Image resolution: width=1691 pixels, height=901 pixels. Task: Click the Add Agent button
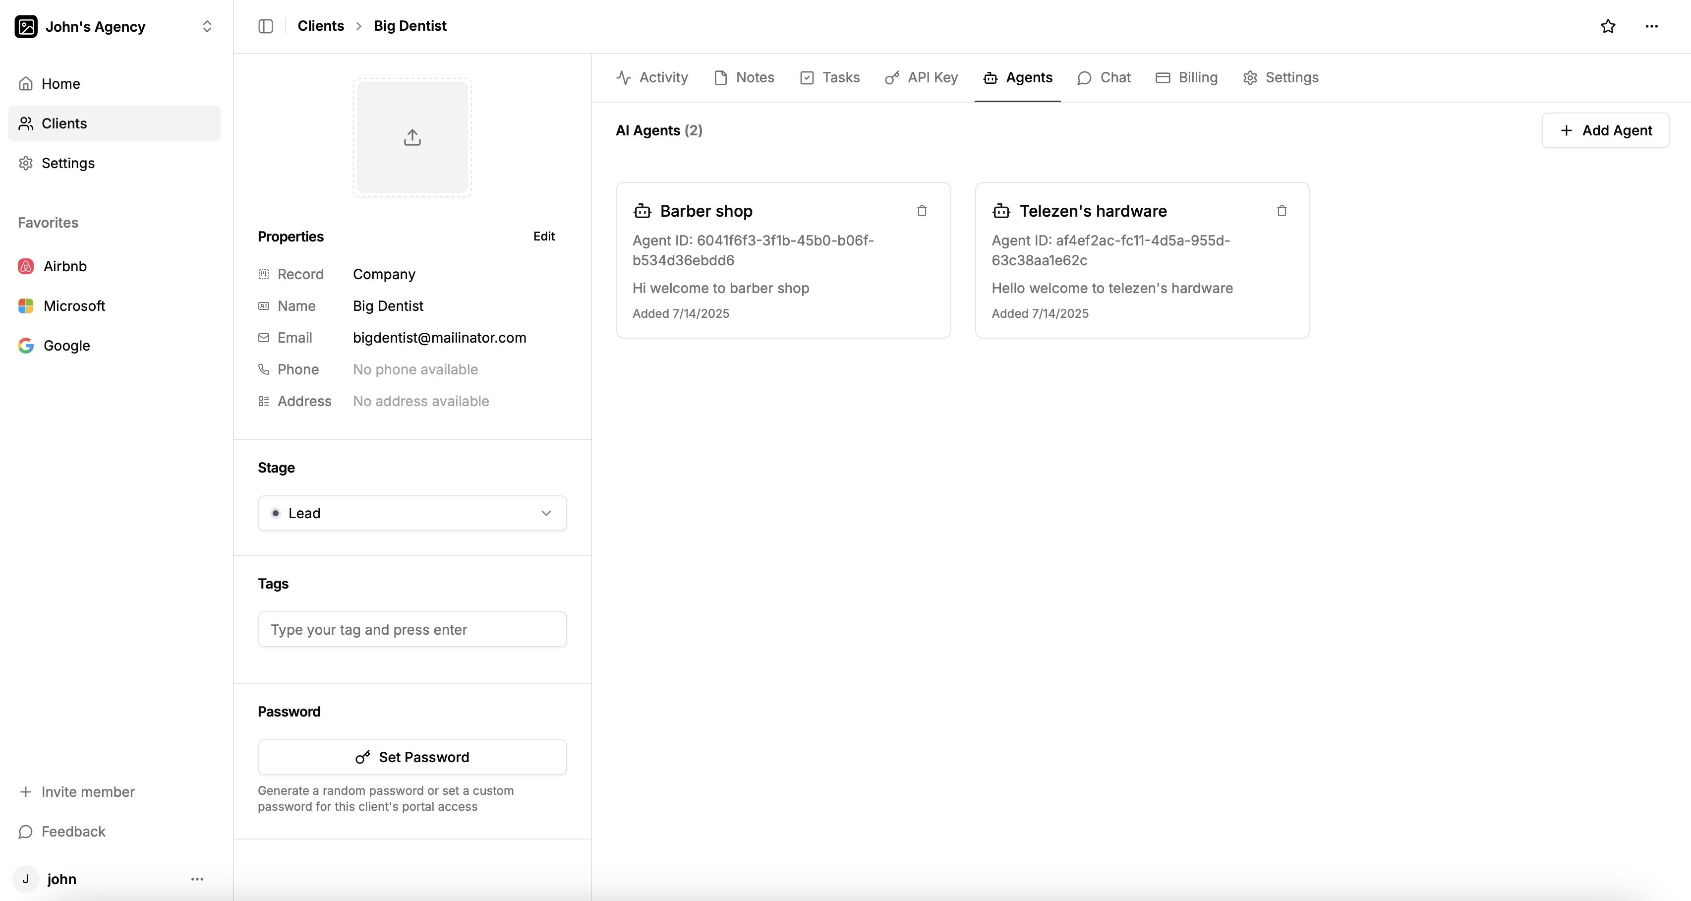(x=1605, y=130)
